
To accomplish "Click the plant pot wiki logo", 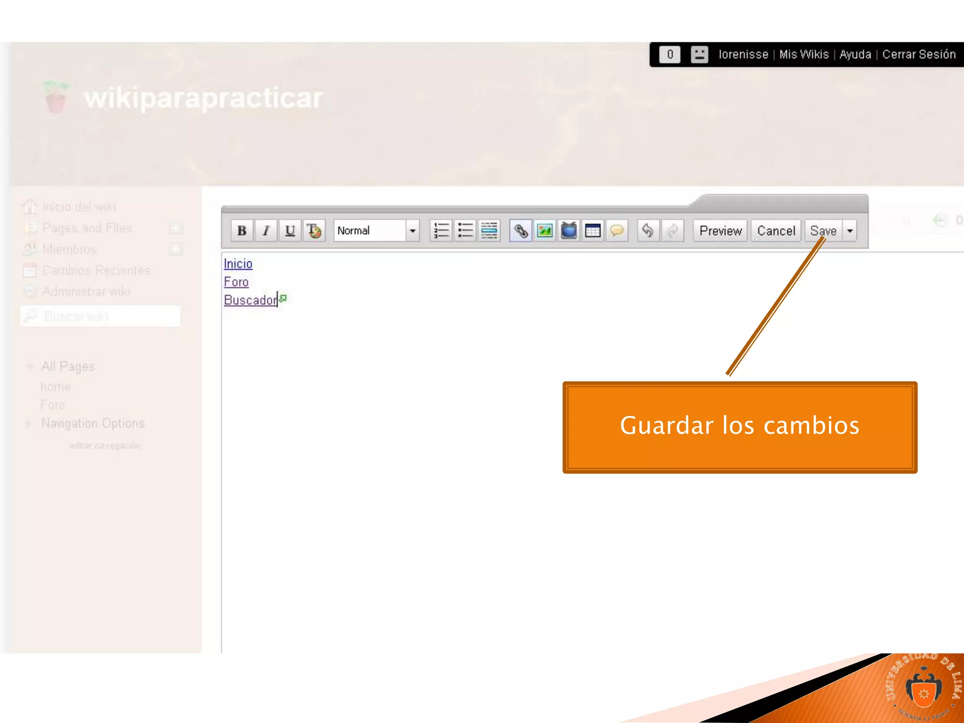I will [56, 97].
